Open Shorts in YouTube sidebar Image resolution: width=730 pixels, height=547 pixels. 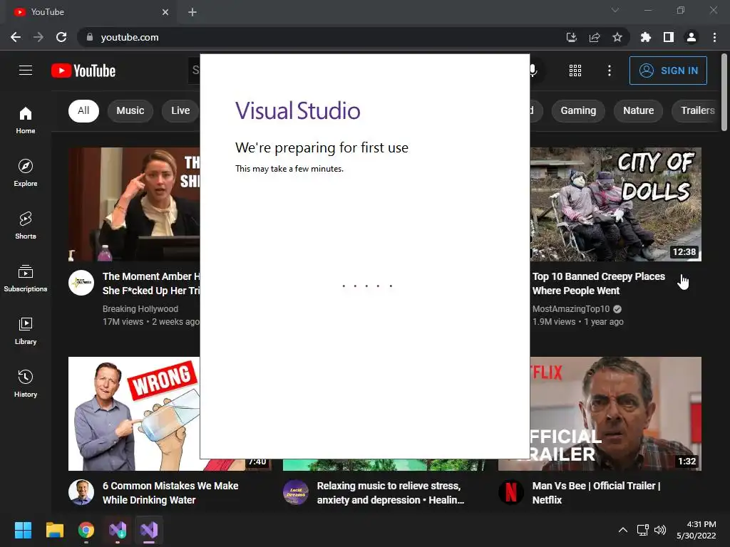26,226
